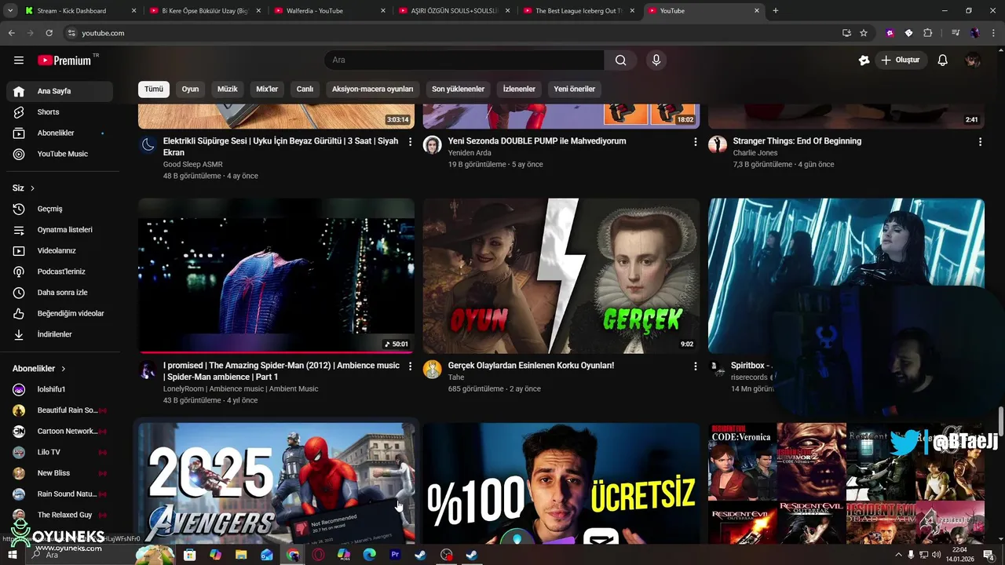Open options for Stranger Things video

point(980,142)
